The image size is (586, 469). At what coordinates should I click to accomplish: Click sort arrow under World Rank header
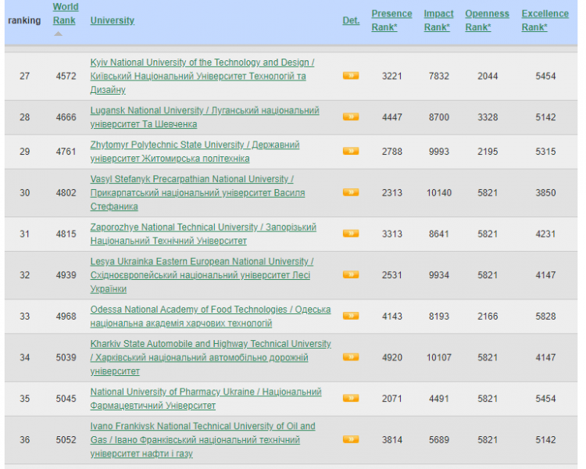58,34
